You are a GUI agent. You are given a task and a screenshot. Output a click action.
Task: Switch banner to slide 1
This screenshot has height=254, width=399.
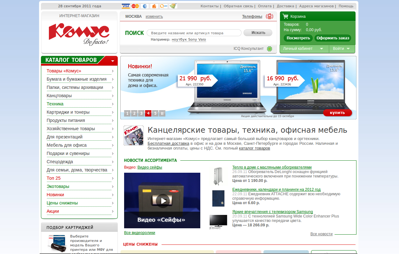(x=127, y=113)
